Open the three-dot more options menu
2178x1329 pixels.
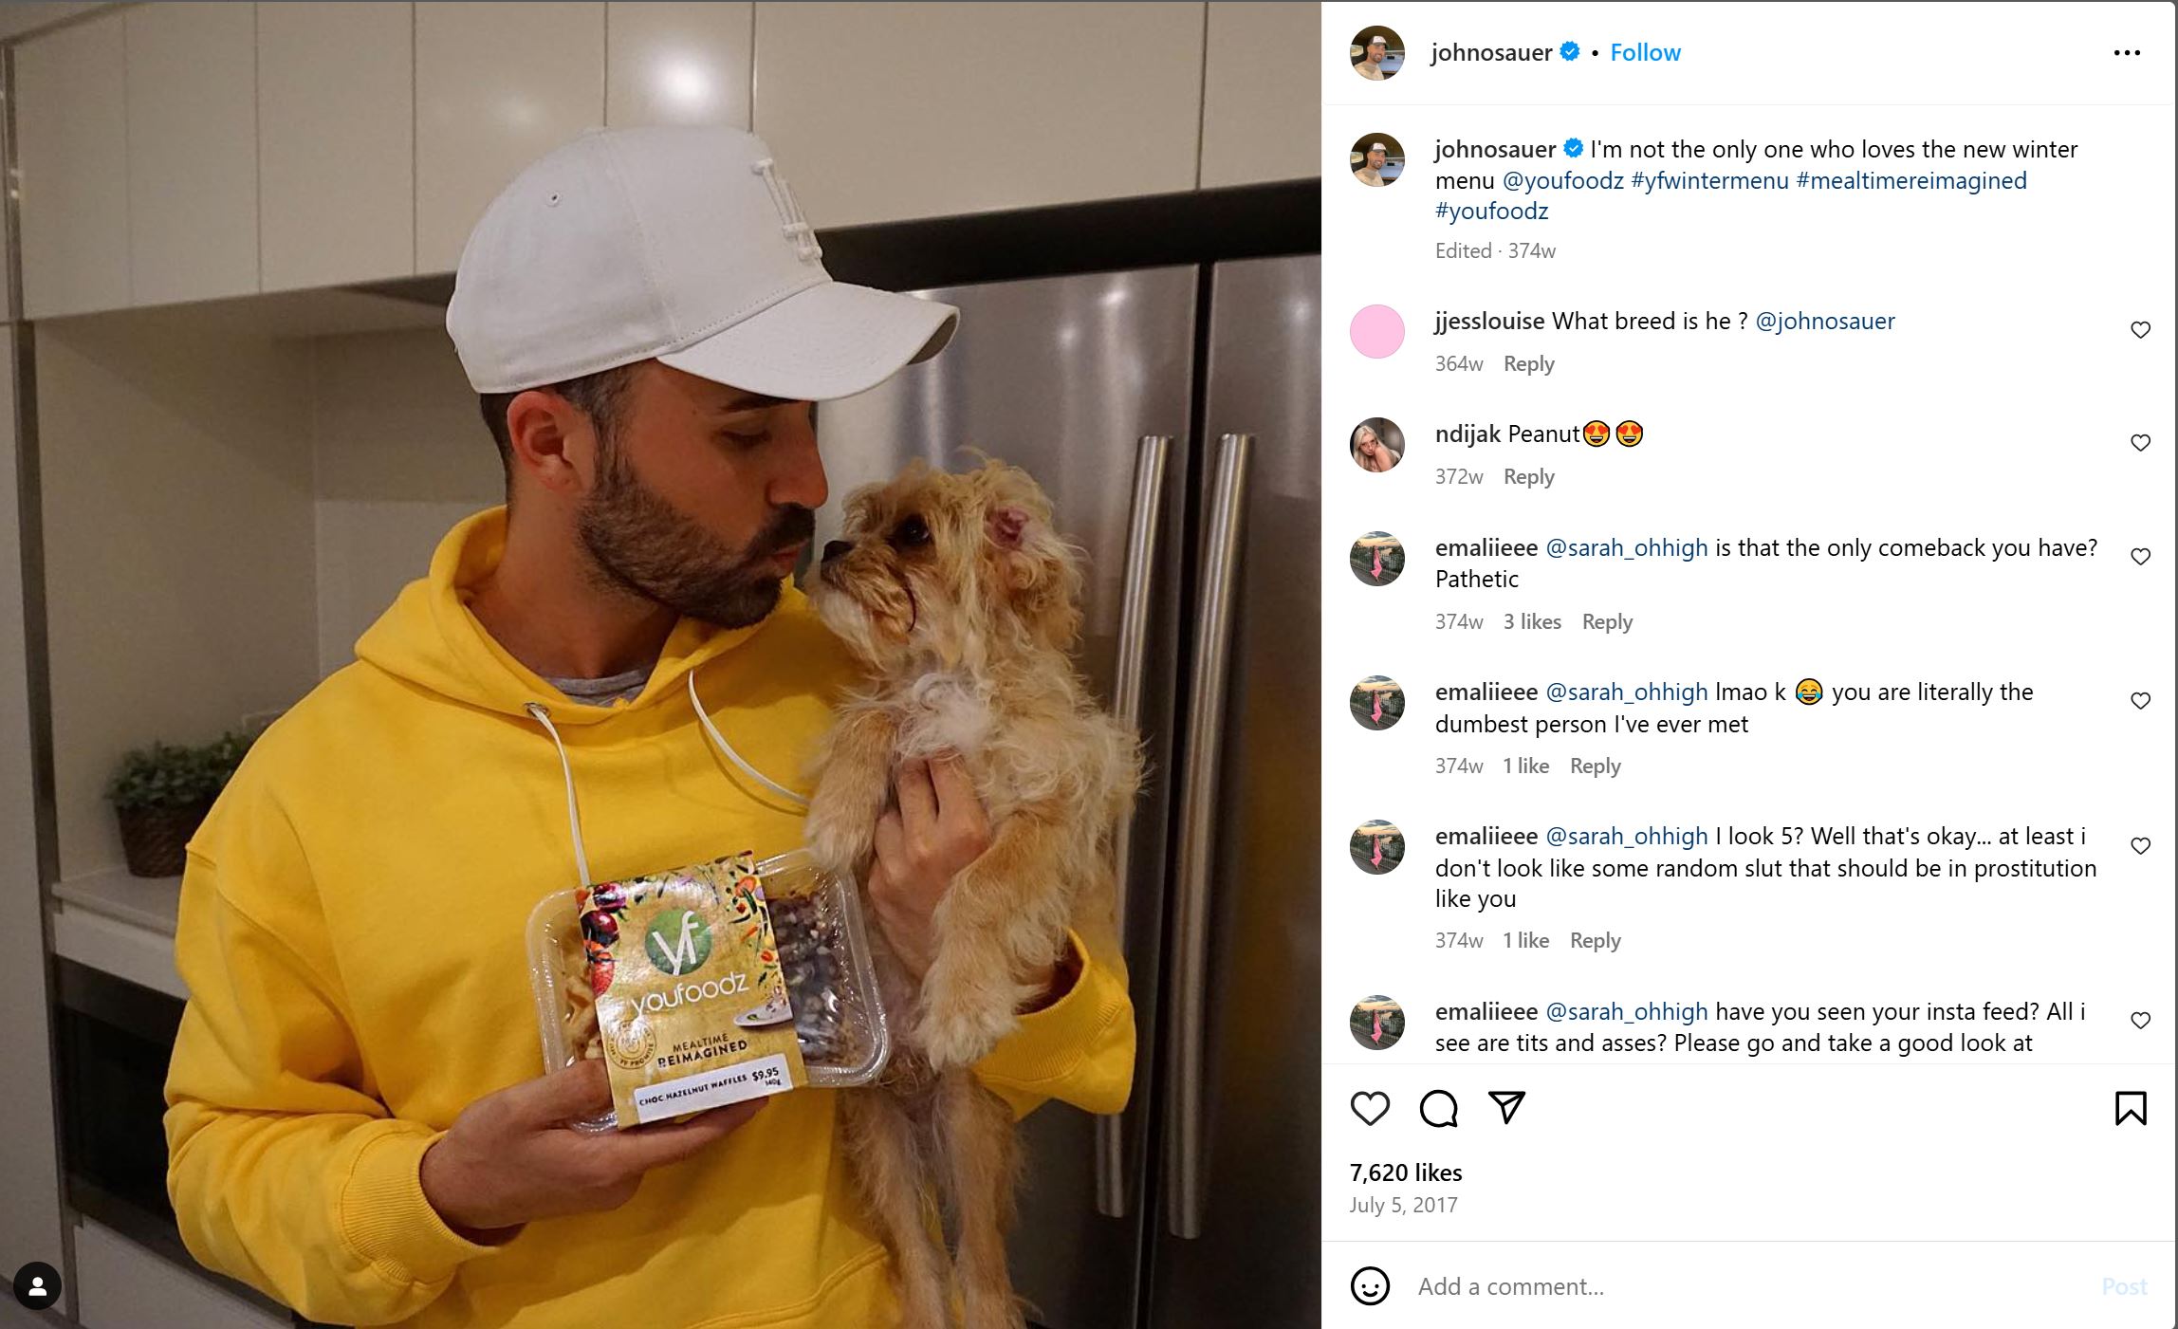2127,52
